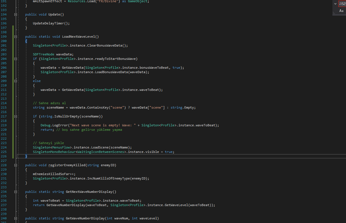Click line number 215 in the gutter
346x223 pixels.
pos(4,107)
